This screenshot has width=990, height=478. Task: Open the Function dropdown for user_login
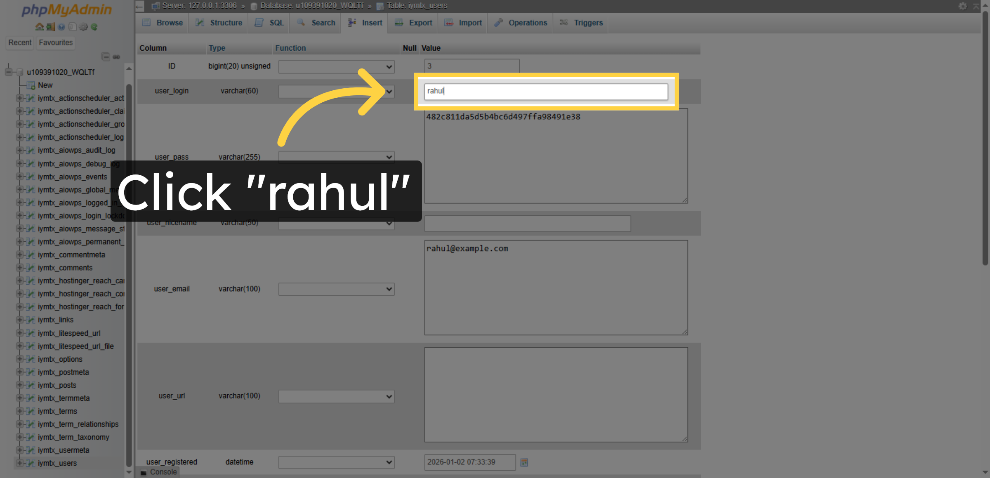[336, 92]
